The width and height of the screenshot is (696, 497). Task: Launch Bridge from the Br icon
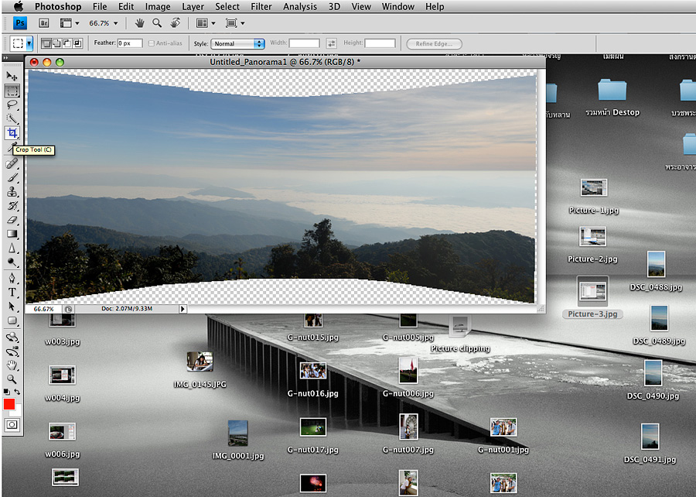[43, 23]
